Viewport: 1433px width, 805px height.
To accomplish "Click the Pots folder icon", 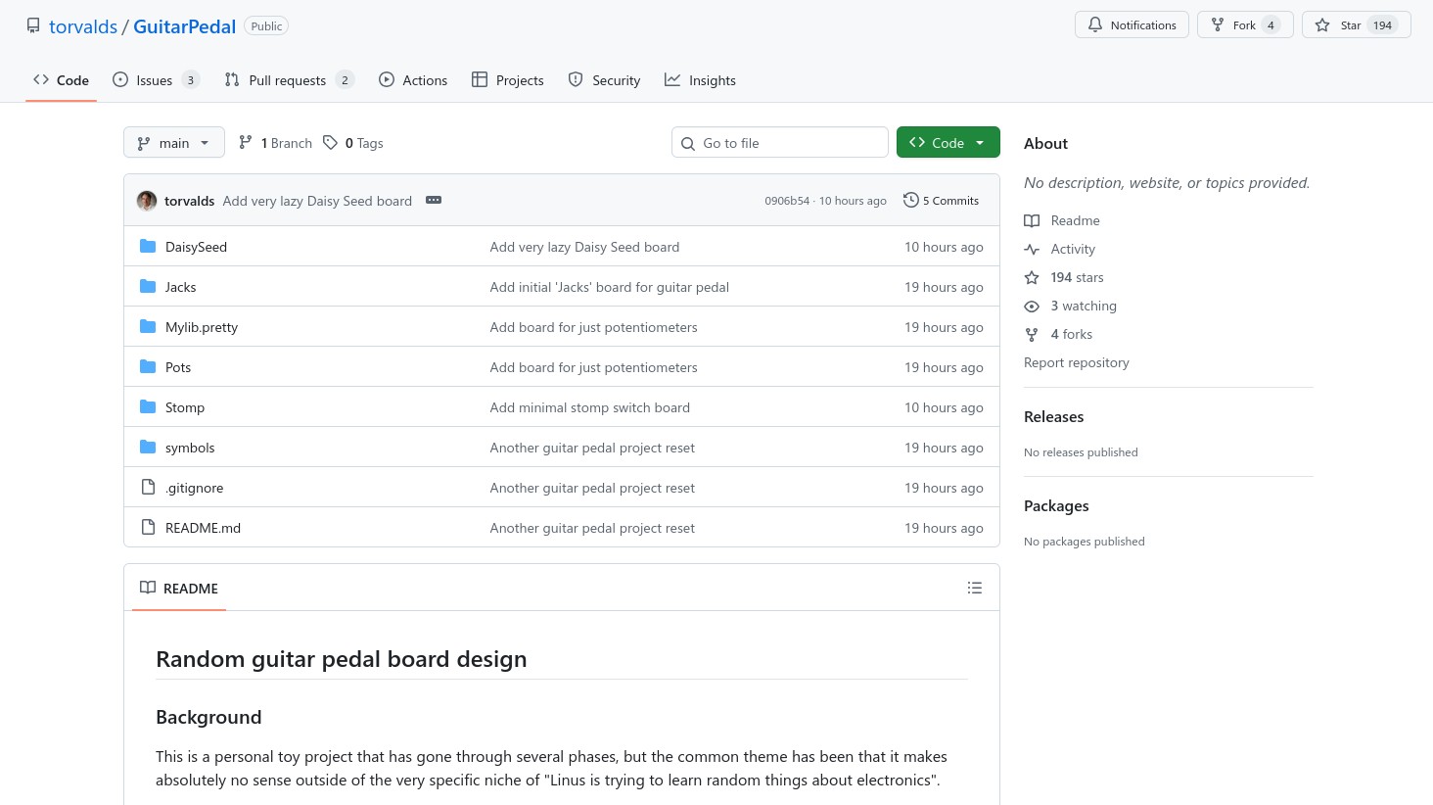I will point(148,366).
